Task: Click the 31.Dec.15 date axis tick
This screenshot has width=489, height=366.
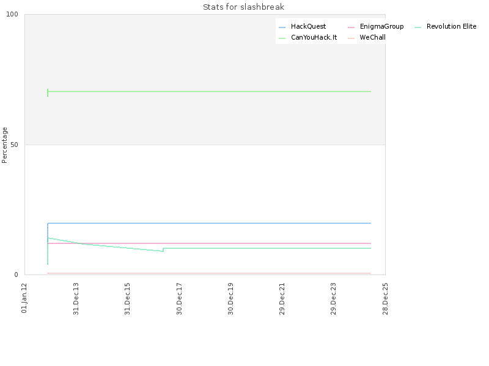Action: tap(127, 298)
